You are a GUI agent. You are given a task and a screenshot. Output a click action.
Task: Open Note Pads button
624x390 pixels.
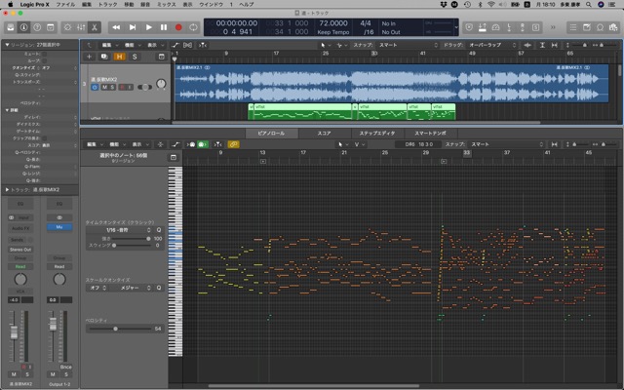(587, 27)
